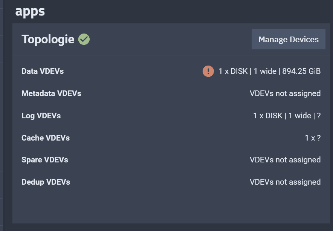The width and height of the screenshot is (333, 231).
Task: Click Dedup VDEVs not assigned text
Action: pos(285,182)
